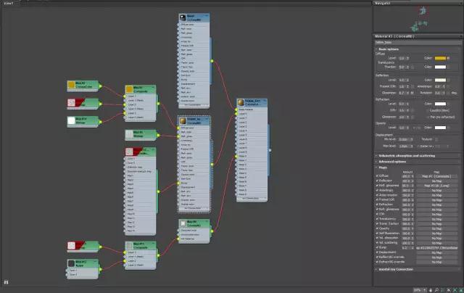Click output socket of Map #8 CoronaAO node
The height and width of the screenshot is (293, 464).
[x=212, y=231]
